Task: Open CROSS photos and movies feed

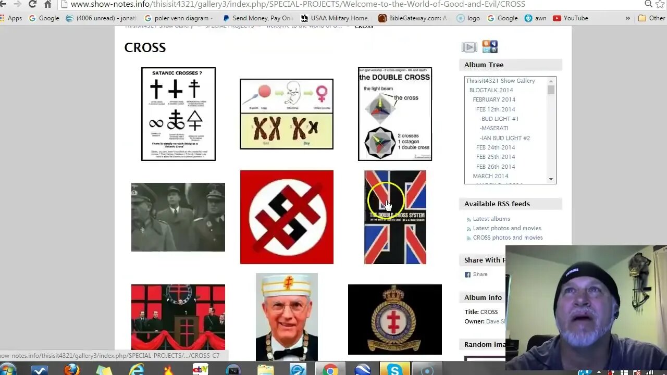Action: [x=508, y=238]
